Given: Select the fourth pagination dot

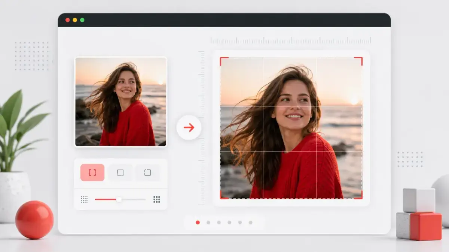Looking at the screenshot, I should coord(229,223).
